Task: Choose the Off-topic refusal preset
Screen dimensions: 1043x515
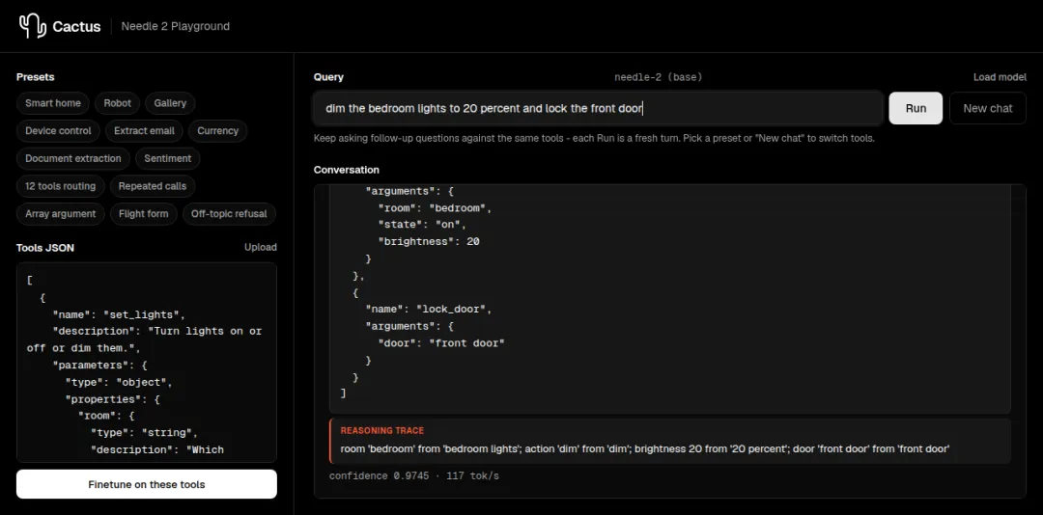Action: click(x=229, y=214)
